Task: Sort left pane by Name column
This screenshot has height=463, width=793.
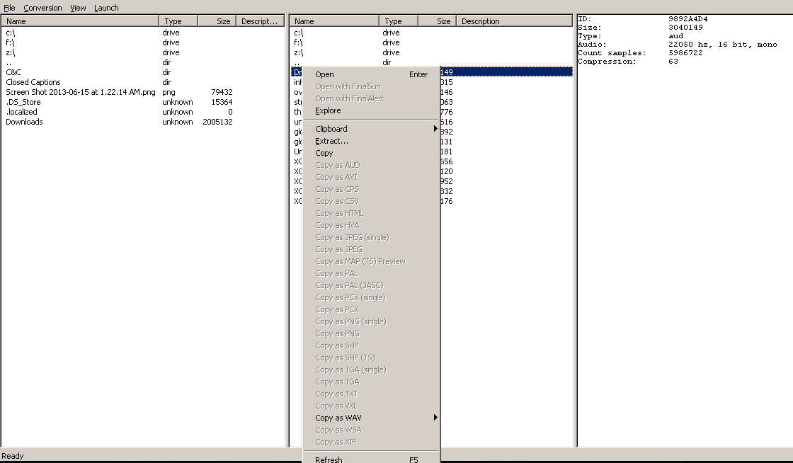Action: pos(81,21)
